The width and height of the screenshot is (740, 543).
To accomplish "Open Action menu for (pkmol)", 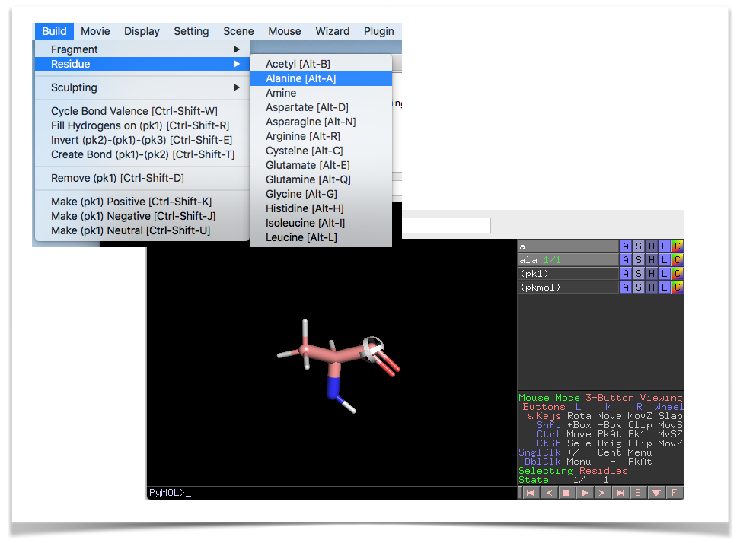I will 626,287.
